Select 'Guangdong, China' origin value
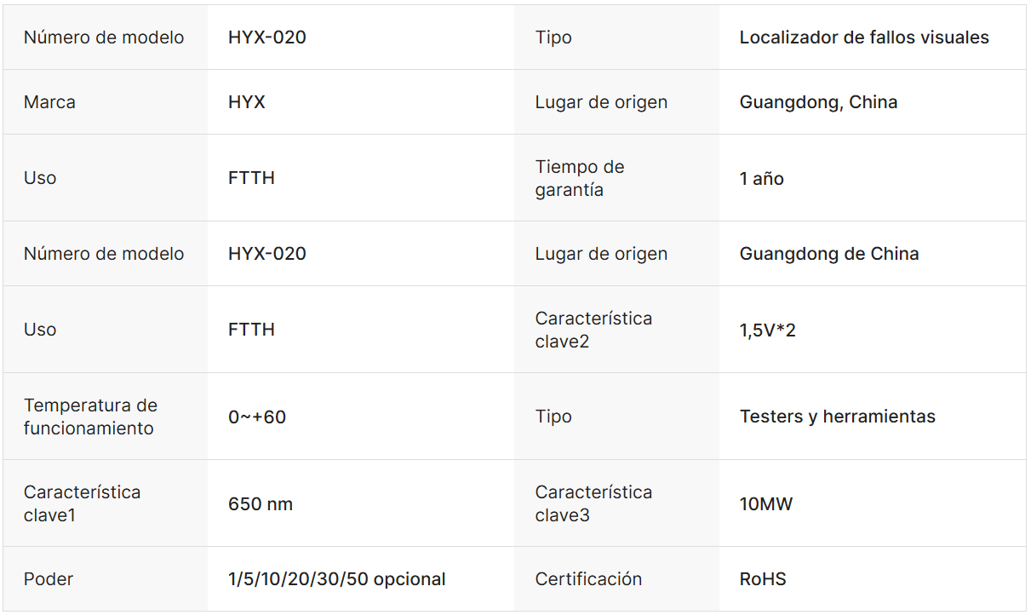Image resolution: width=1031 pixels, height=615 pixels. pyautogui.click(x=818, y=102)
